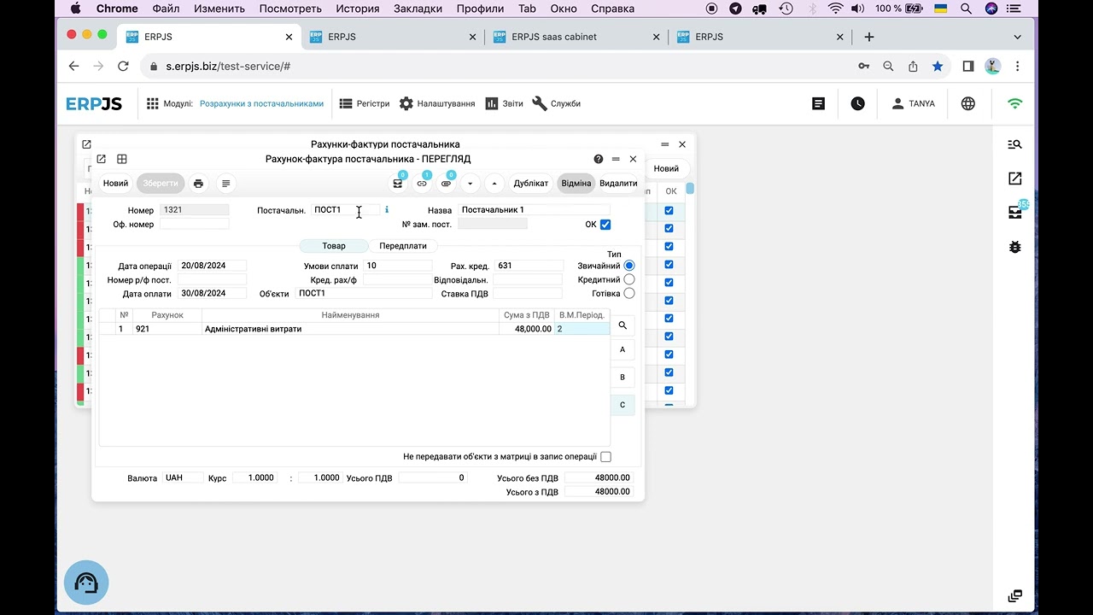This screenshot has height=615, width=1093.
Task: Enable 'Не передавати об'єкти з матриці' checkbox
Action: tap(606, 457)
